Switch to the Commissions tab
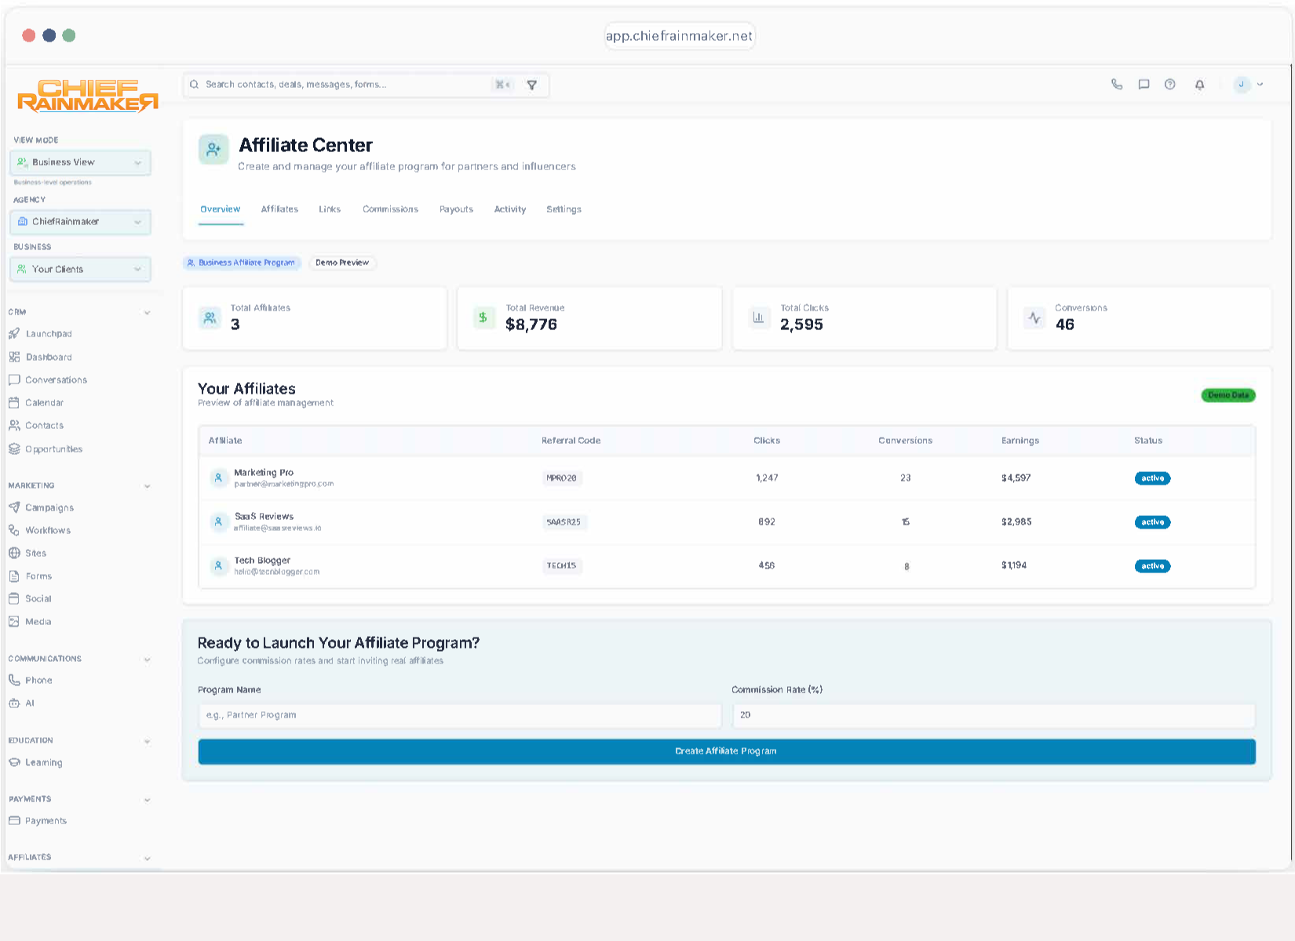The height and width of the screenshot is (941, 1295). click(x=390, y=209)
